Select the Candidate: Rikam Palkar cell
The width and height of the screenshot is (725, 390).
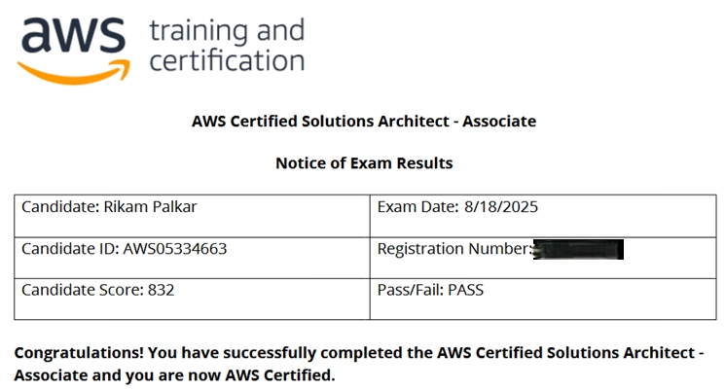pyautogui.click(x=192, y=216)
